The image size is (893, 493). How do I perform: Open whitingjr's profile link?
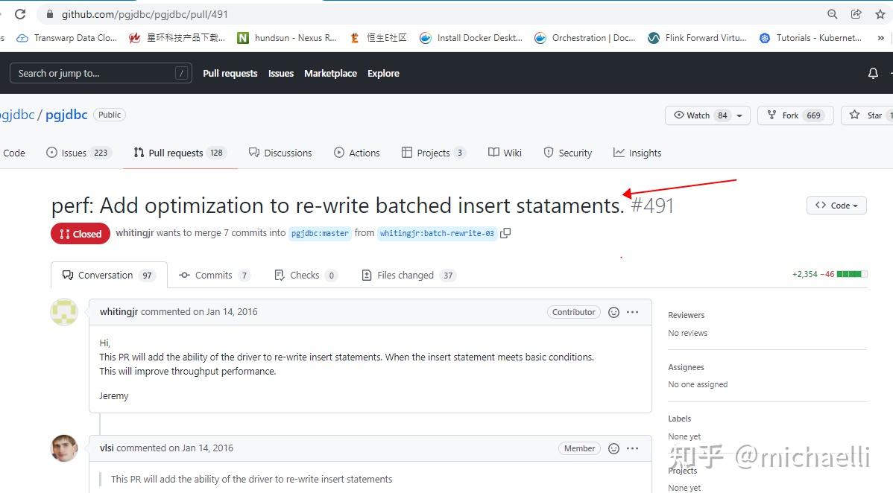[119, 311]
